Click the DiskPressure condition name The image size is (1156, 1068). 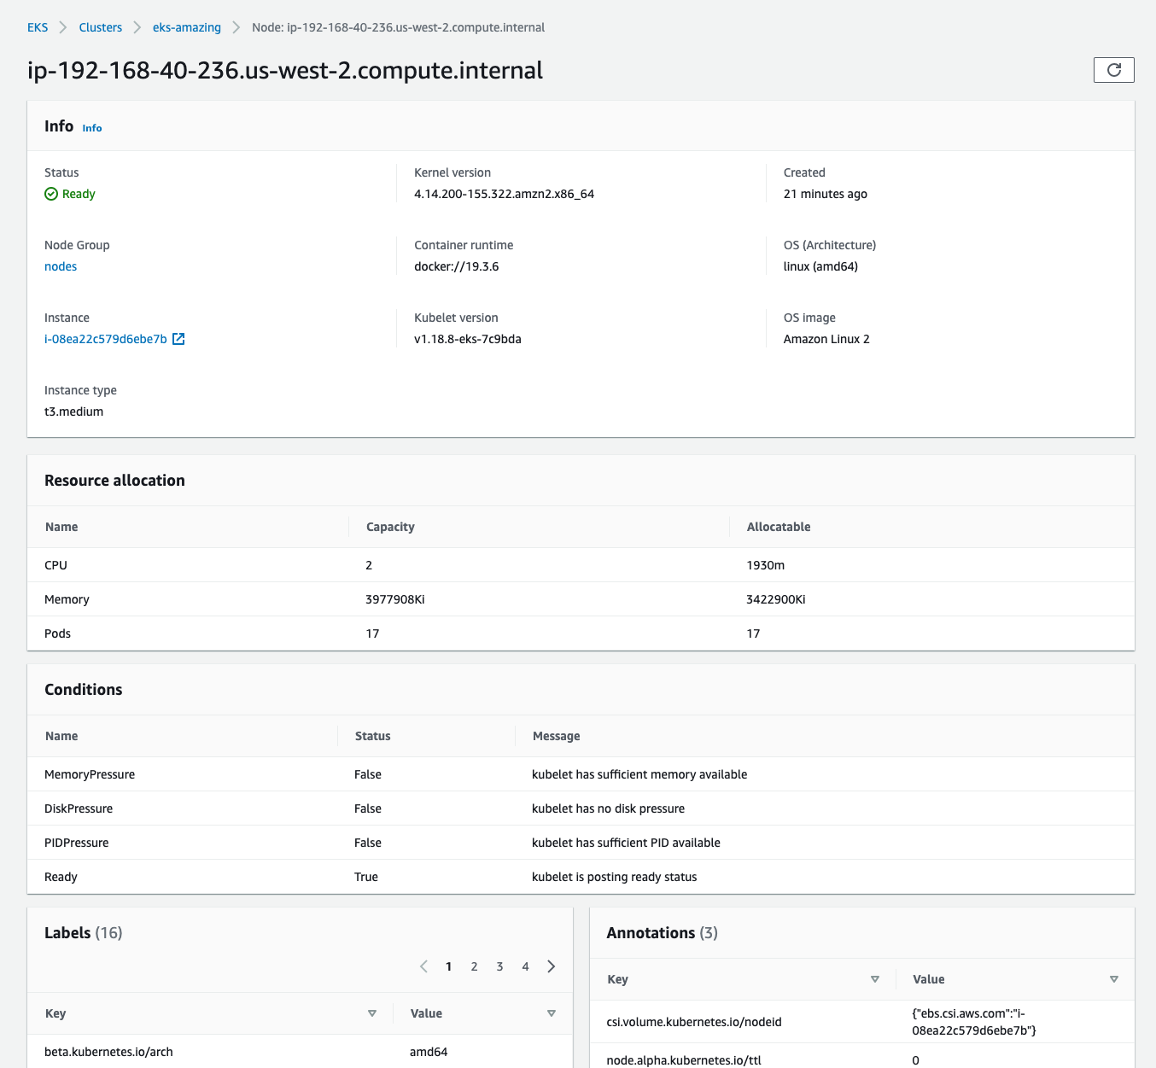[79, 808]
